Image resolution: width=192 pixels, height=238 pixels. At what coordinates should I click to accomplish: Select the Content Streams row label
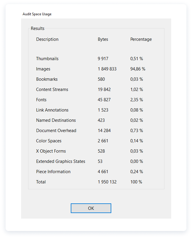[52, 90]
